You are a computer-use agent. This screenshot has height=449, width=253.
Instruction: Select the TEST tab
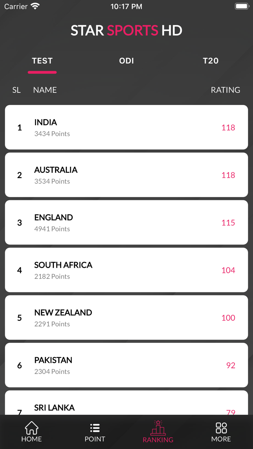[42, 61]
